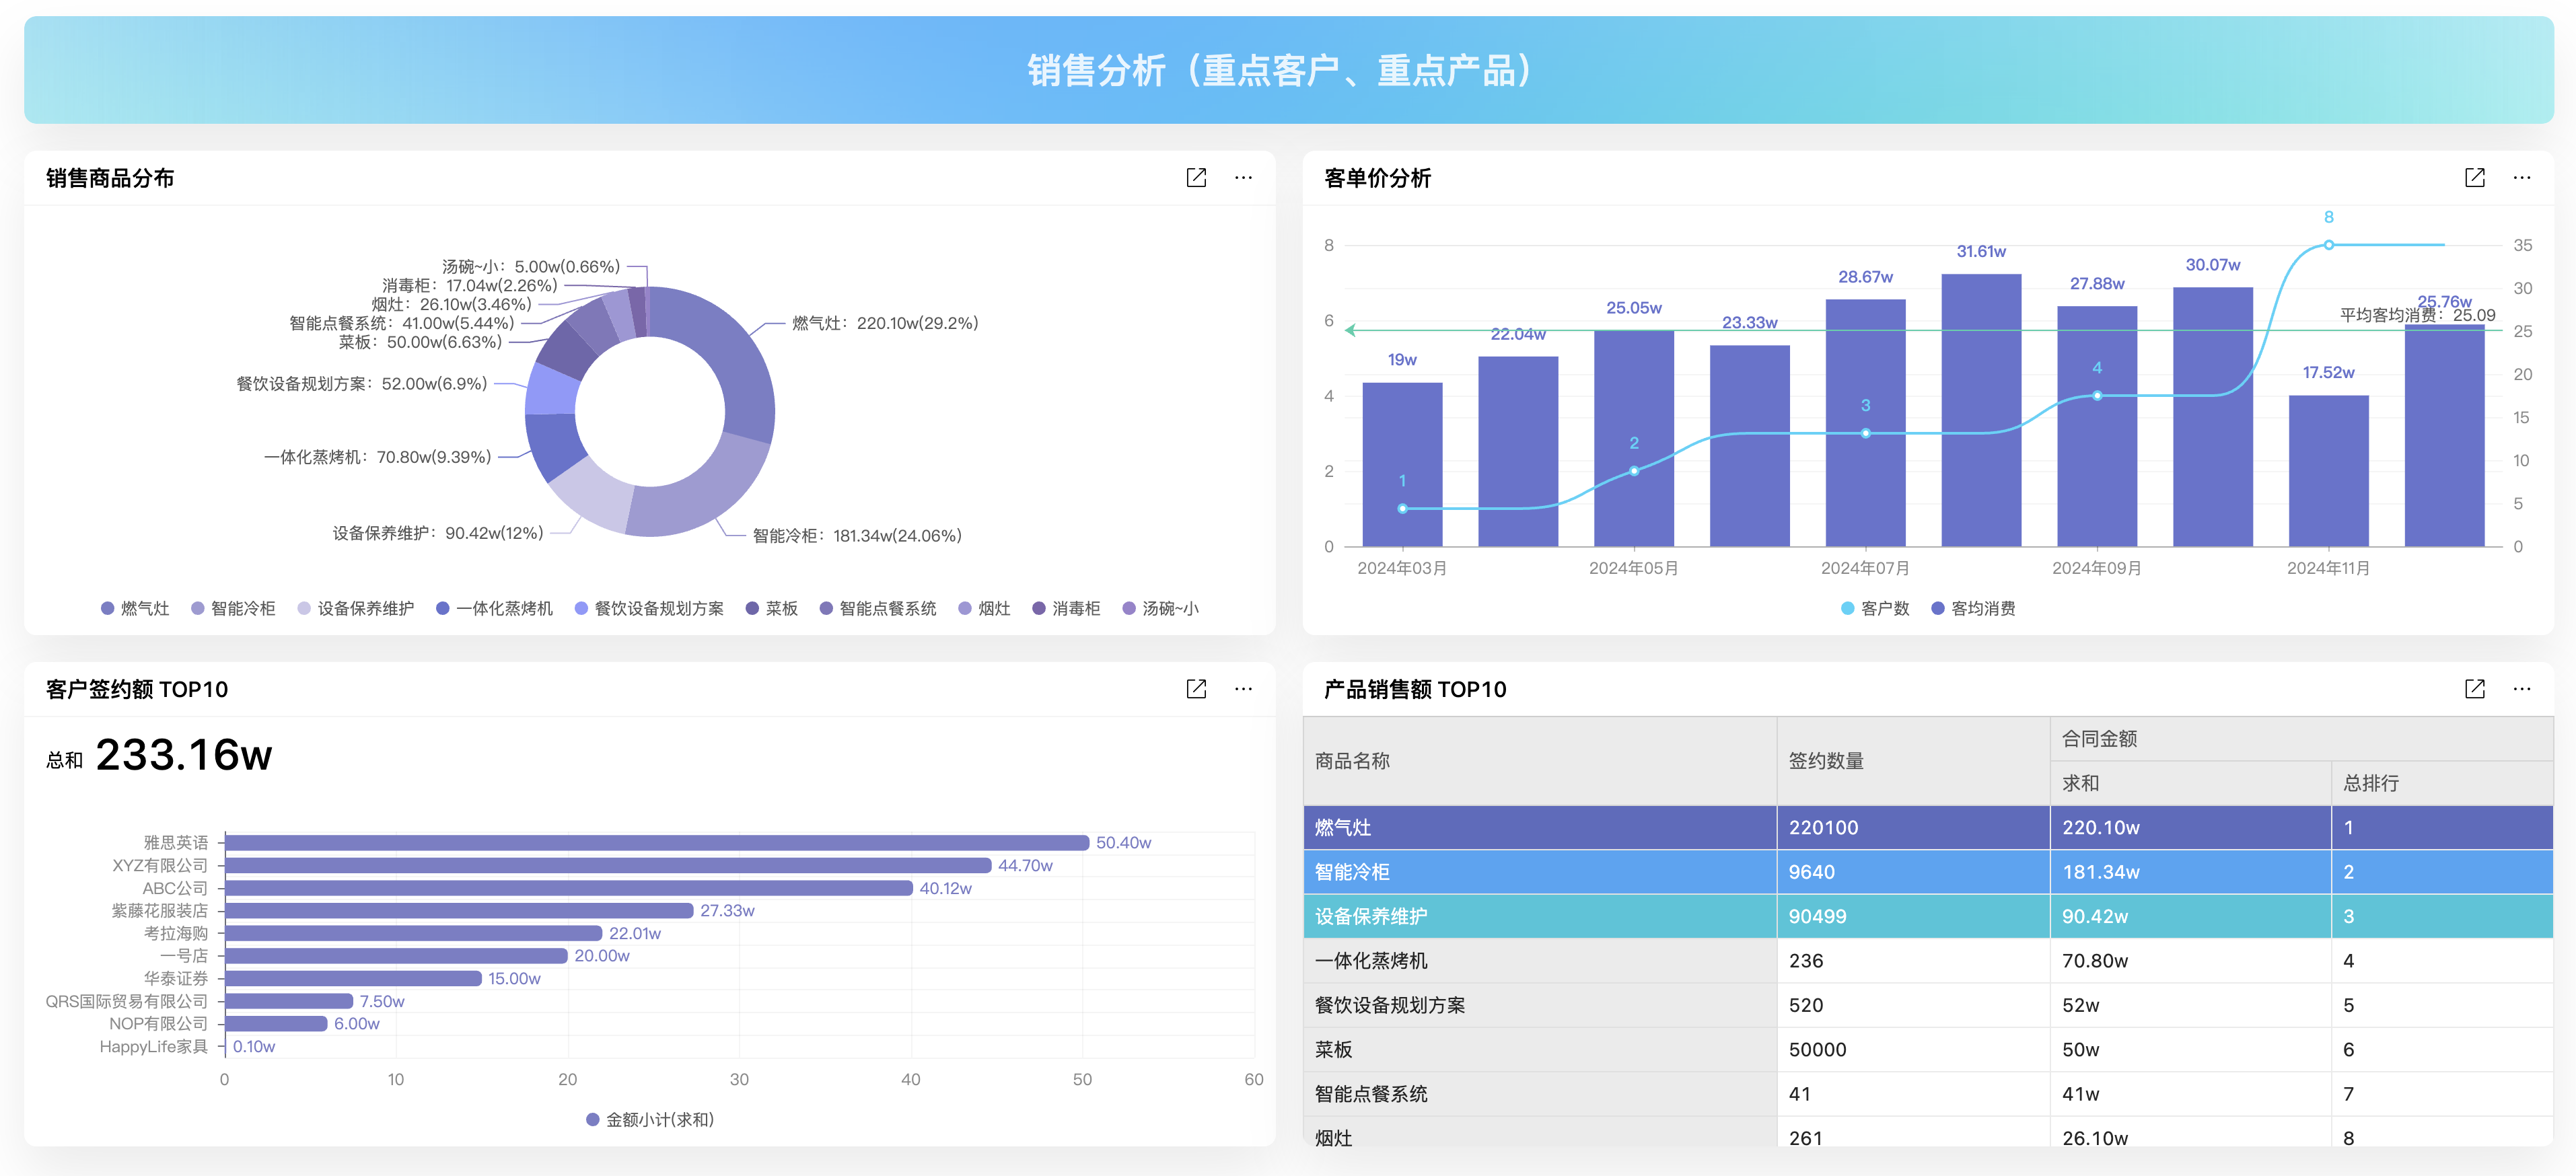
Task: Click the 考拉海购 bar 22.01w
Action: tap(414, 933)
